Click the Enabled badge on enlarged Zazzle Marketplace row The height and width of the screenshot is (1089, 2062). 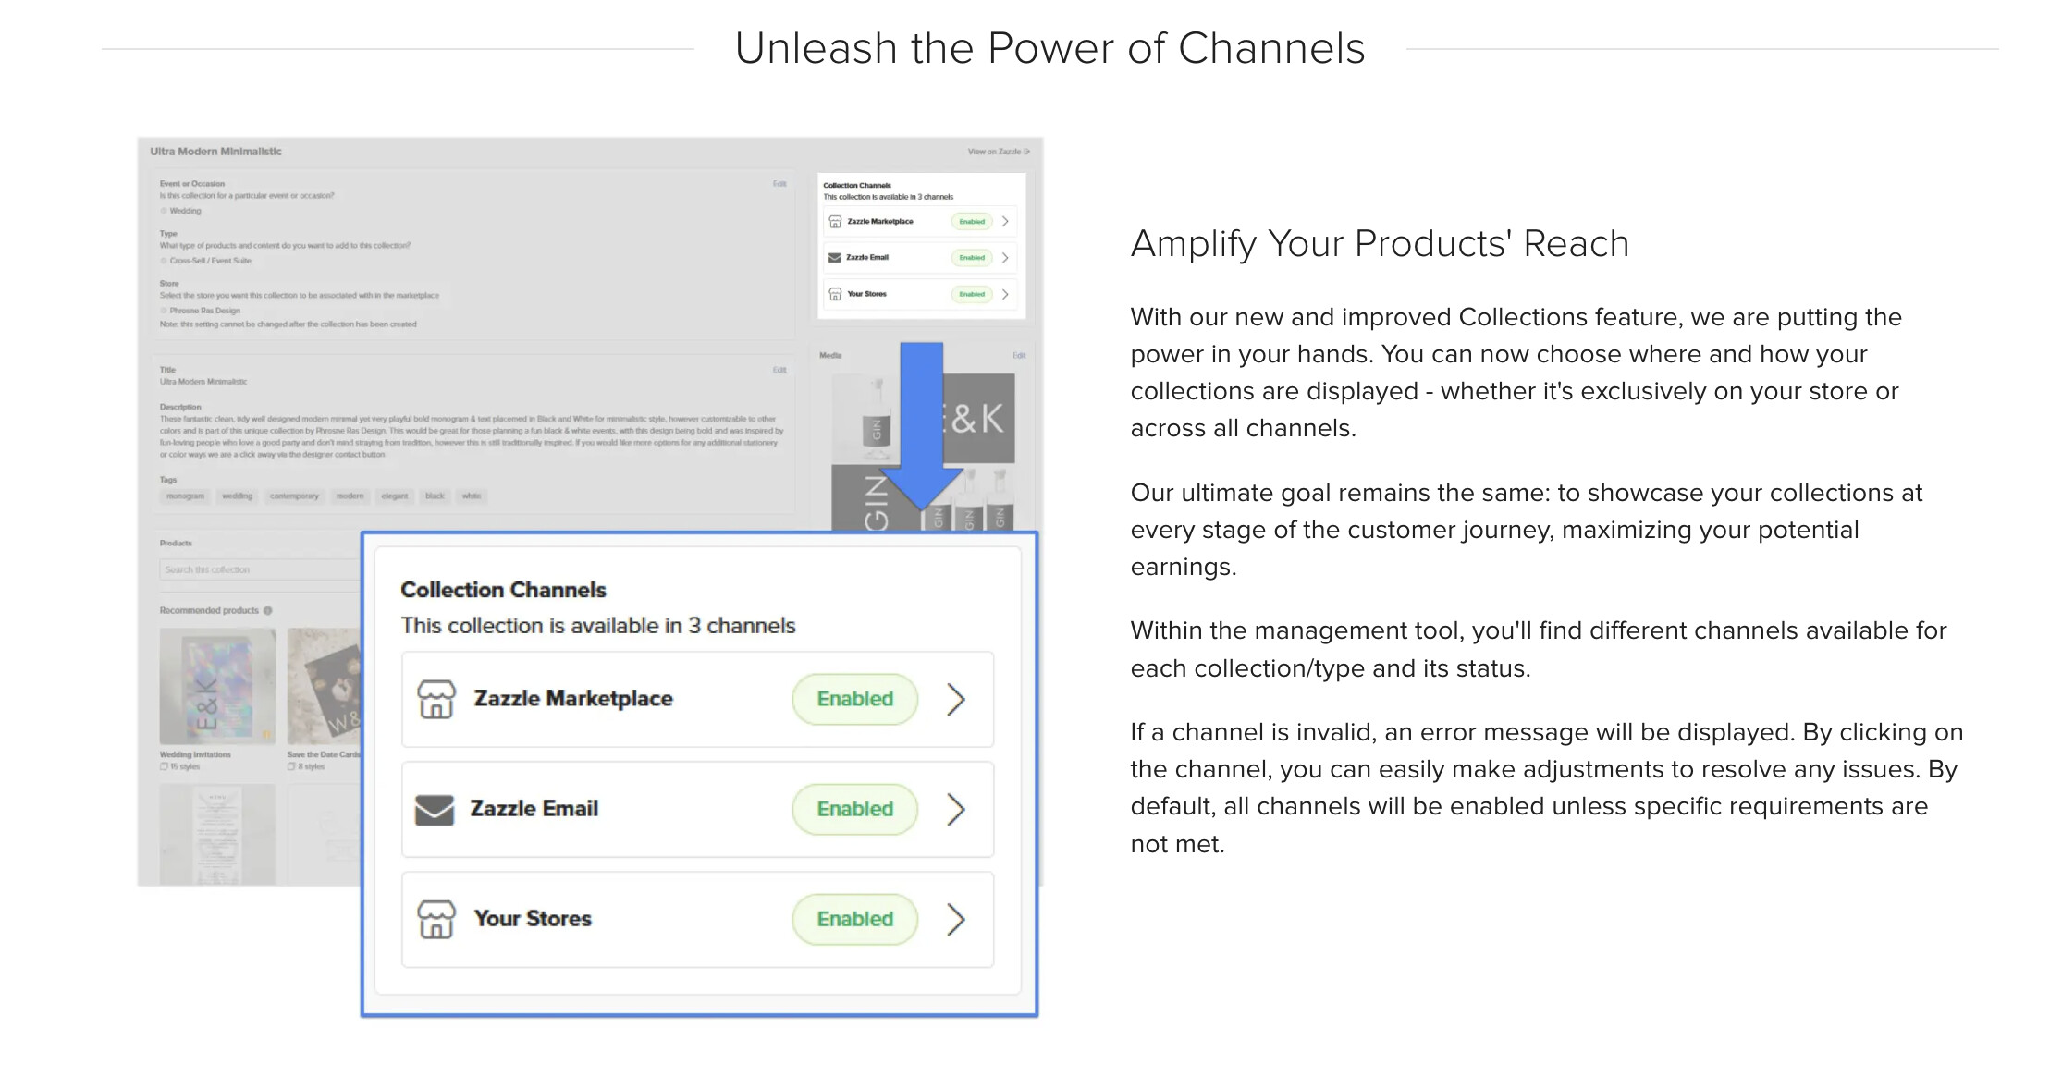pos(855,699)
